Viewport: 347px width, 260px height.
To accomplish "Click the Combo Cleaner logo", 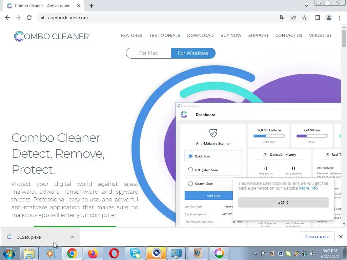I will click(x=52, y=36).
